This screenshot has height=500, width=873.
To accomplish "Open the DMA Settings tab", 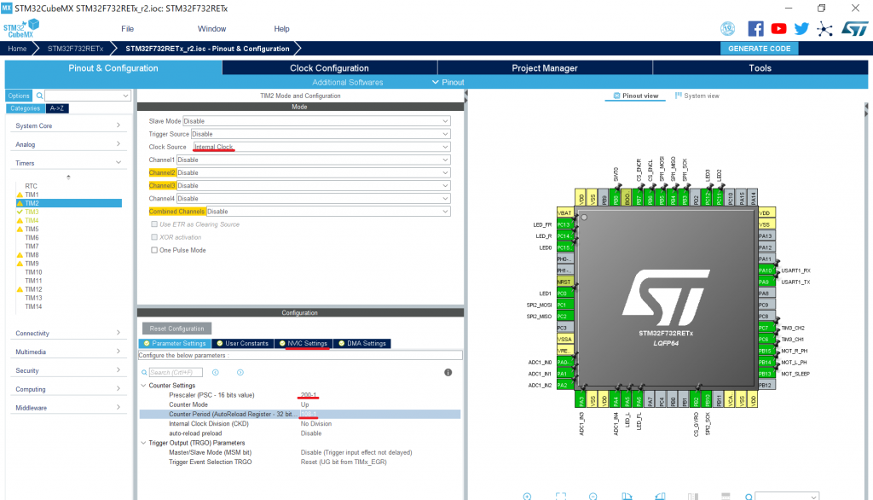I will click(x=361, y=343).
